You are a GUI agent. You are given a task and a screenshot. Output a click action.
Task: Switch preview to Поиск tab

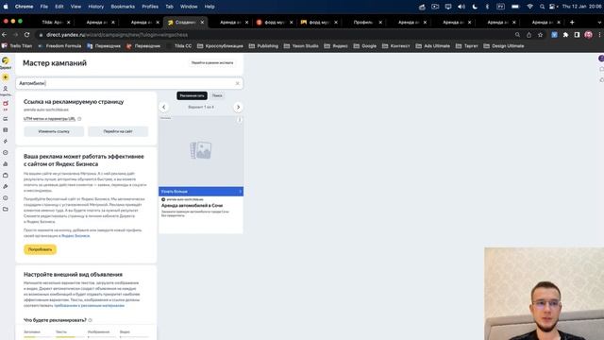[217, 95]
